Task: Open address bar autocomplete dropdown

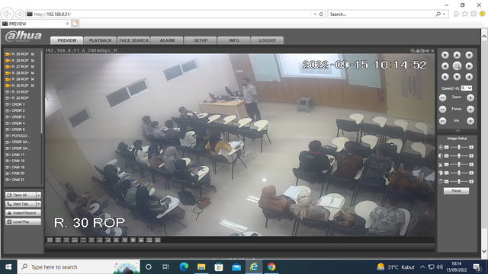Action: (x=315, y=14)
